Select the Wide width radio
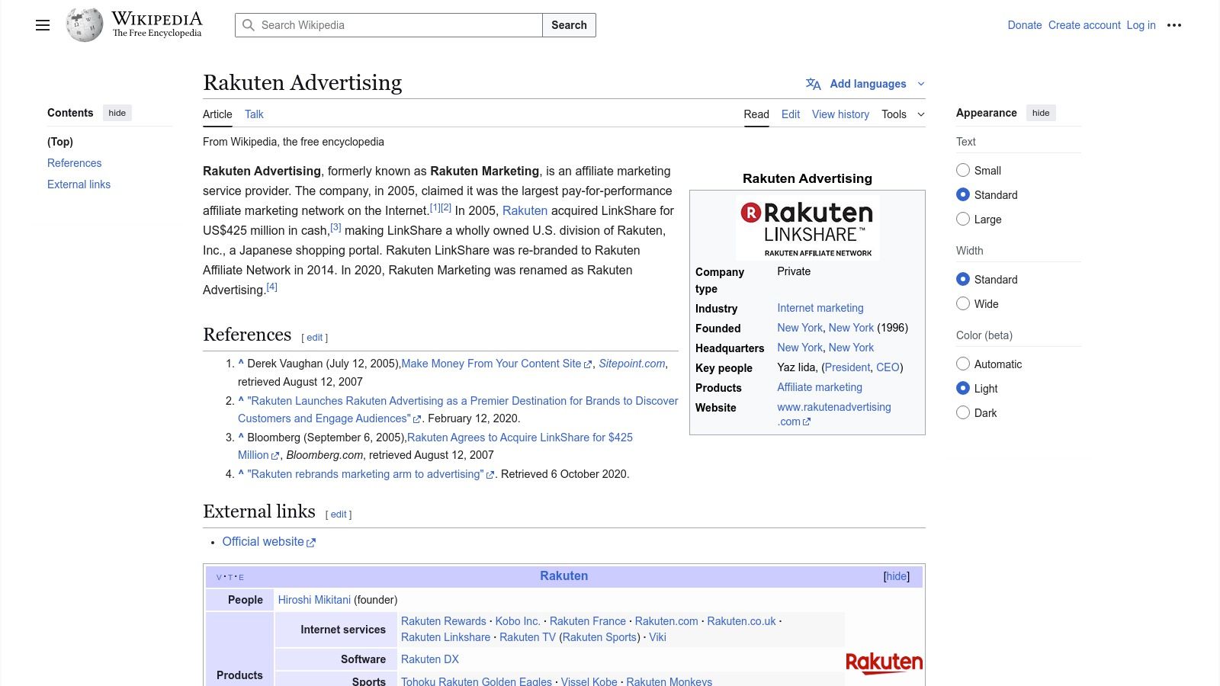Image resolution: width=1220 pixels, height=686 pixels. coord(963,304)
